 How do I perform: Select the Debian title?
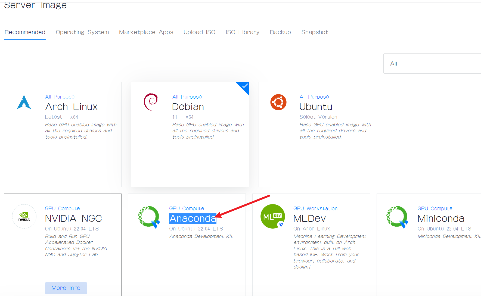[x=188, y=107]
